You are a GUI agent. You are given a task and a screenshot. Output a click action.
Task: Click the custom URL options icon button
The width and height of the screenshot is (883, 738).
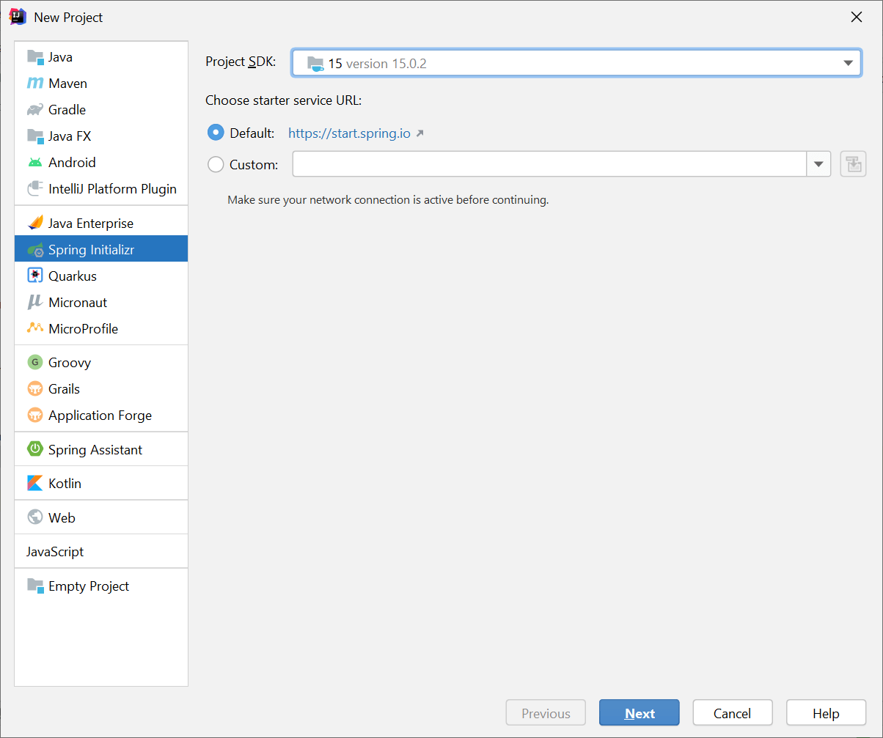click(853, 164)
